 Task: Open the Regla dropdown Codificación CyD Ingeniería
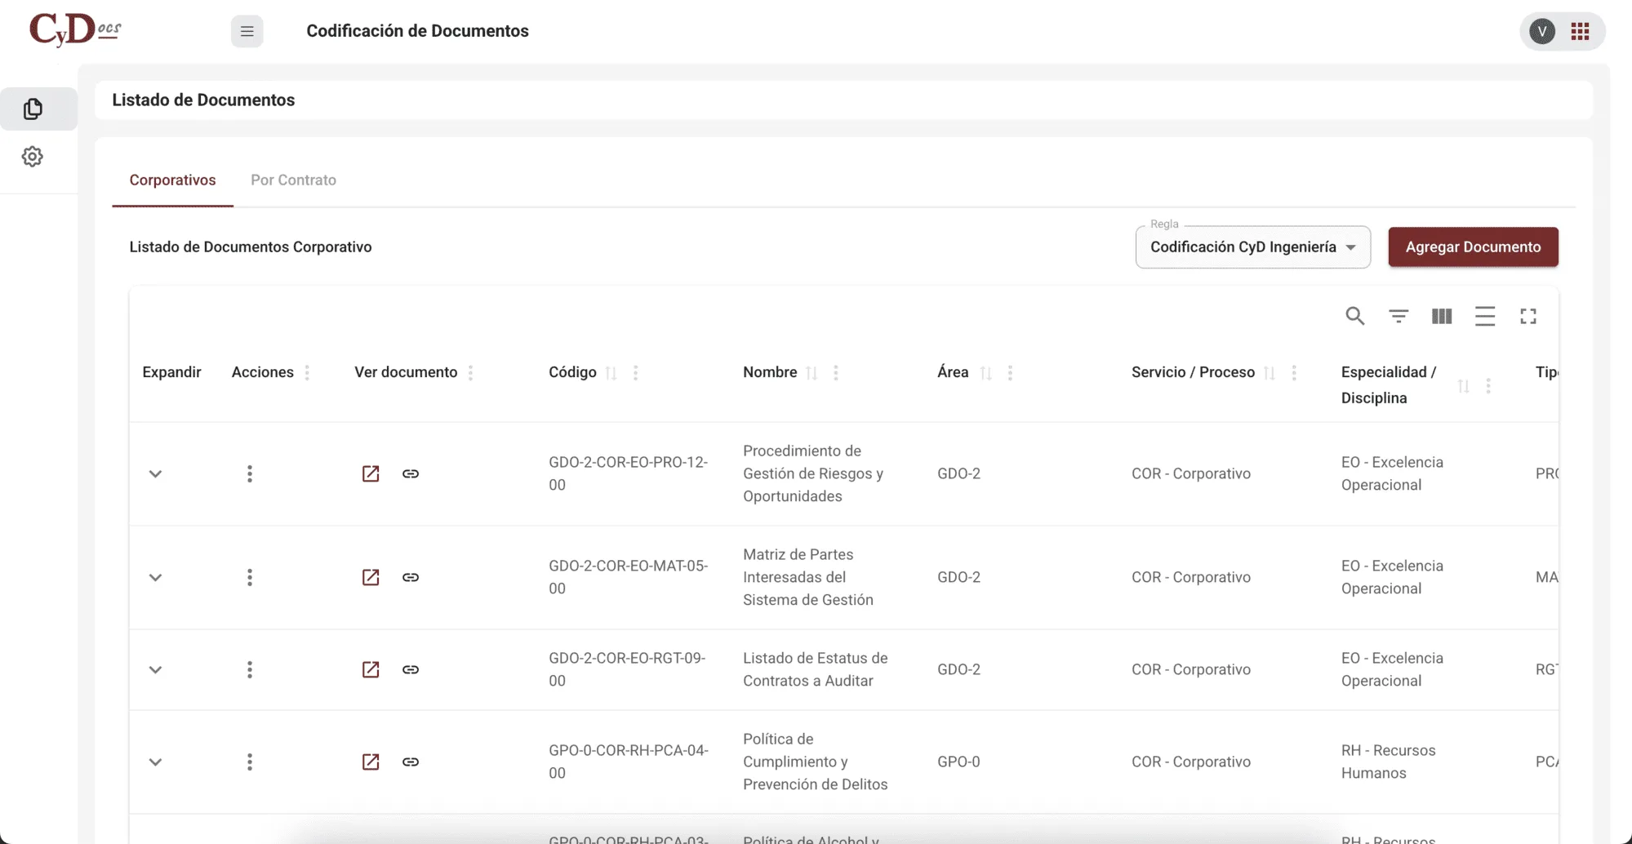tap(1252, 247)
